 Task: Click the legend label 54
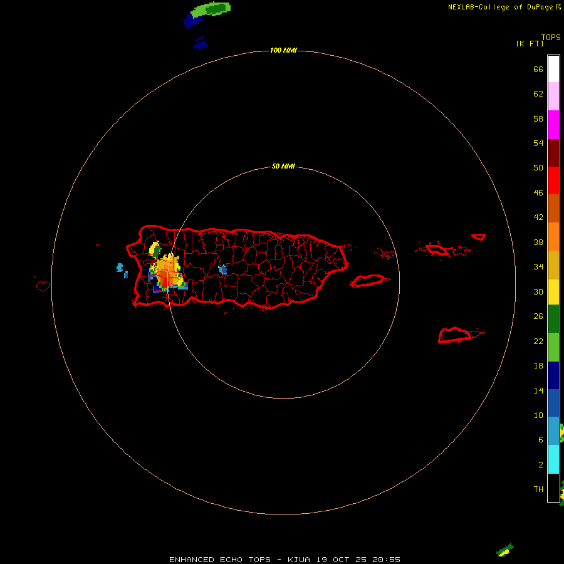538,143
